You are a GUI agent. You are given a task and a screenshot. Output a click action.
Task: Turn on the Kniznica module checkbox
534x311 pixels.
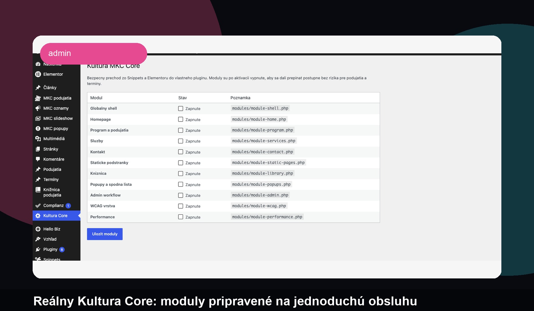(180, 174)
